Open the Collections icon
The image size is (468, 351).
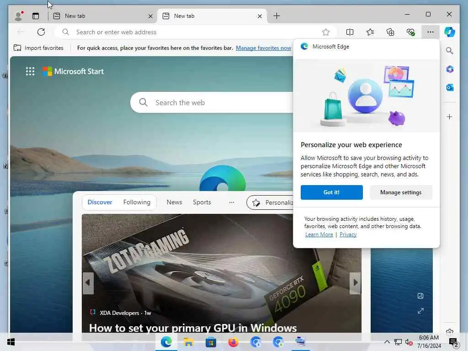click(390, 32)
